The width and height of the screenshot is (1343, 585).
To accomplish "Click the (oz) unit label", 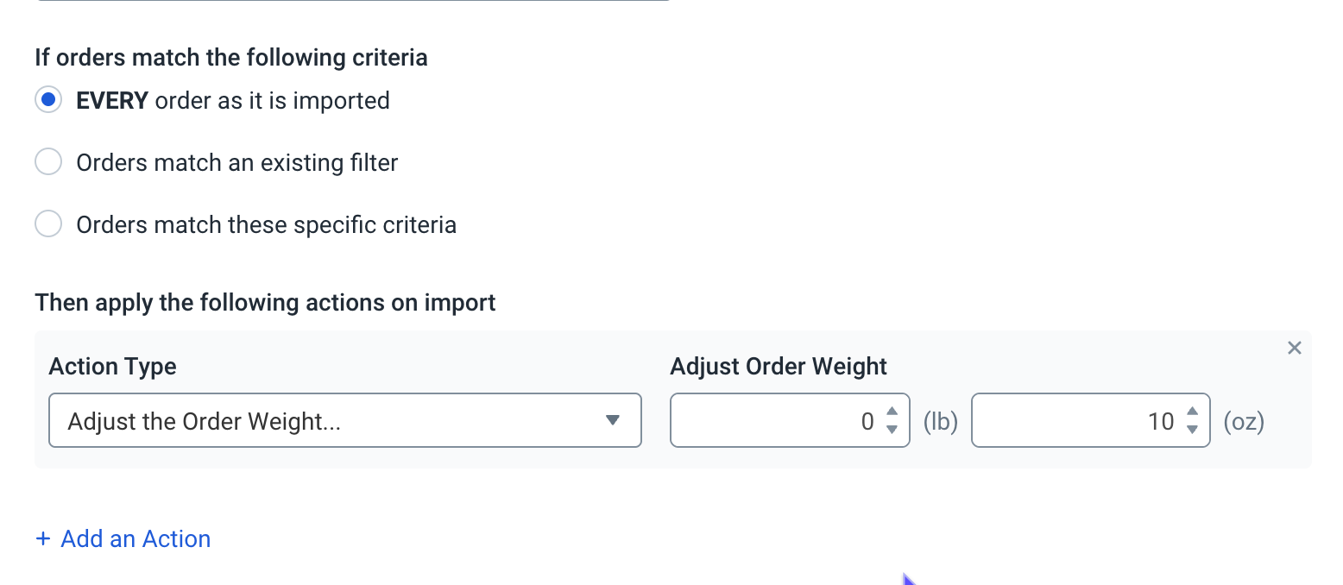I will click(1244, 421).
